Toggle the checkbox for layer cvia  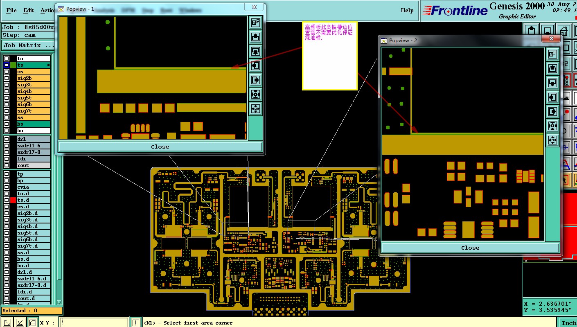click(7, 187)
